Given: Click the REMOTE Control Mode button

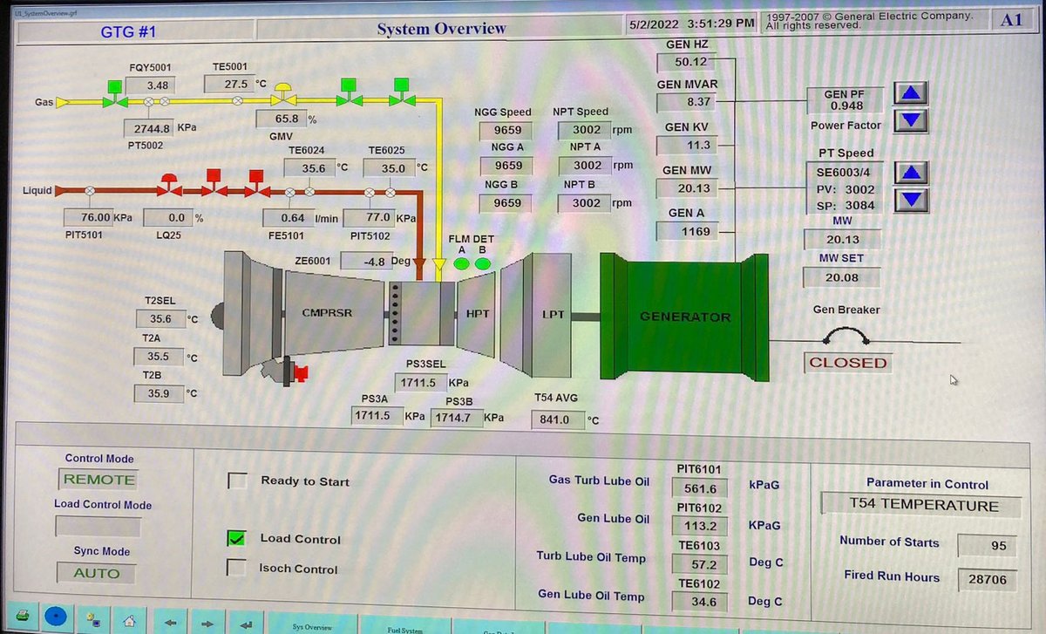Looking at the screenshot, I should point(98,479).
